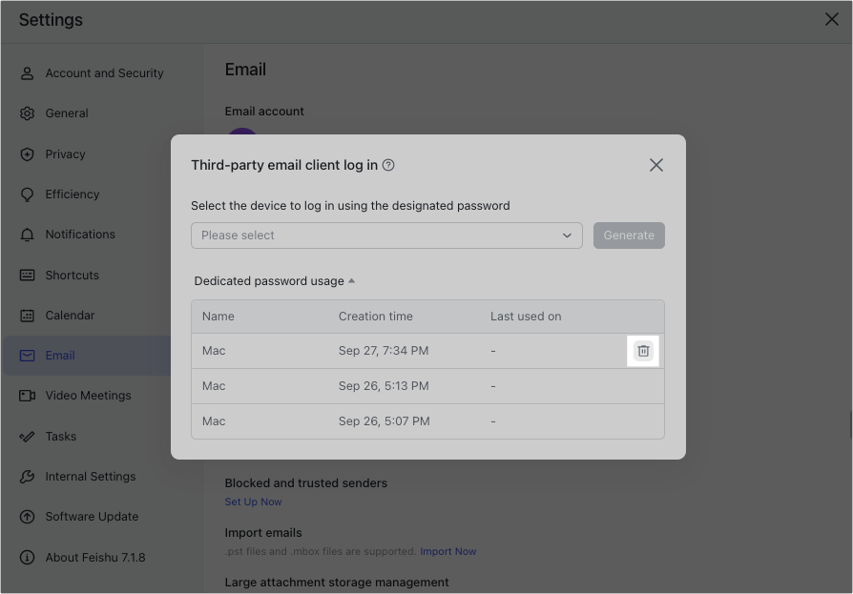Click Import Now for importing emails

click(448, 550)
